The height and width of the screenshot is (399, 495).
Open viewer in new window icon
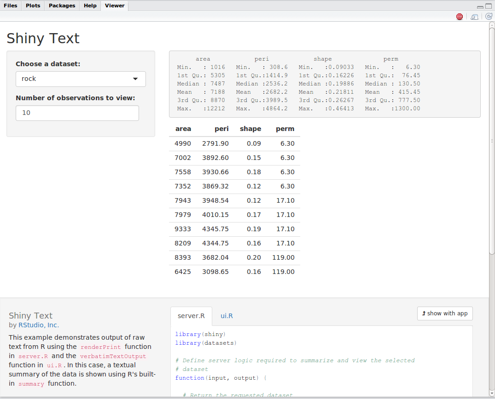coord(474,17)
